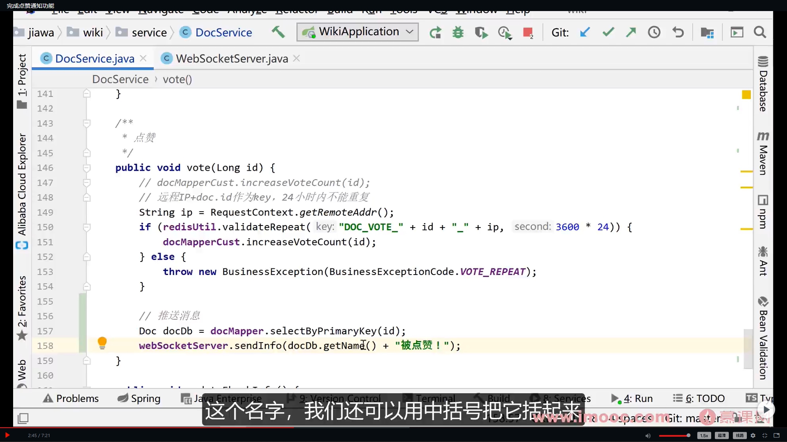
Task: Adjust the video player volume slider
Action: coord(674,435)
